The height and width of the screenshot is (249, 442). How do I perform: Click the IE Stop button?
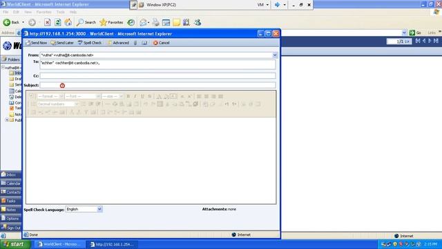[x=48, y=22]
